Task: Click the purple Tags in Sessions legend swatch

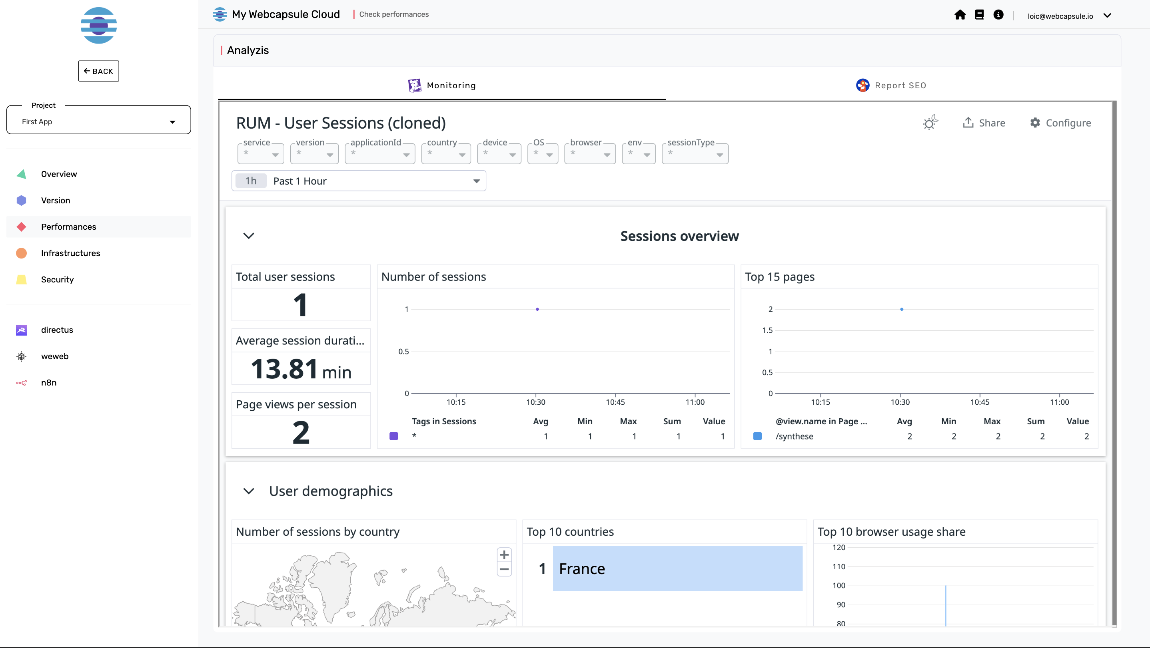Action: click(x=393, y=436)
